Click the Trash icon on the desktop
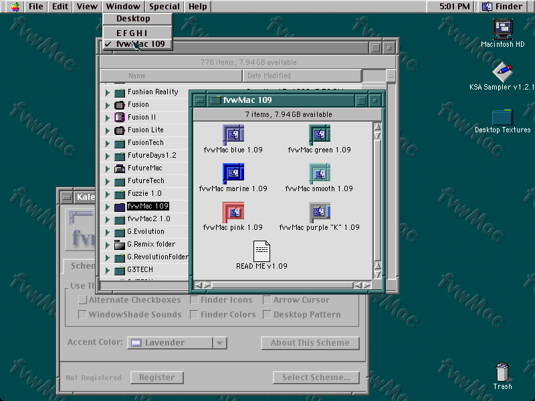Screen dimensions: 535x401 [503, 372]
